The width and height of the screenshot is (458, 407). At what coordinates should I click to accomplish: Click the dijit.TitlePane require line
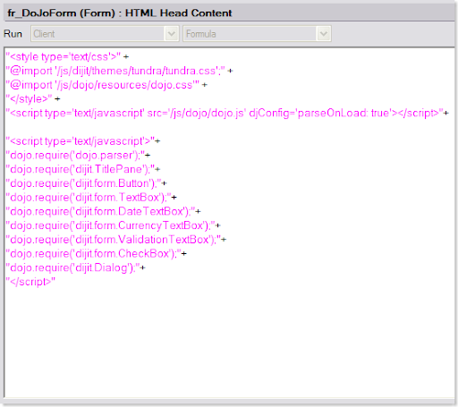click(83, 169)
